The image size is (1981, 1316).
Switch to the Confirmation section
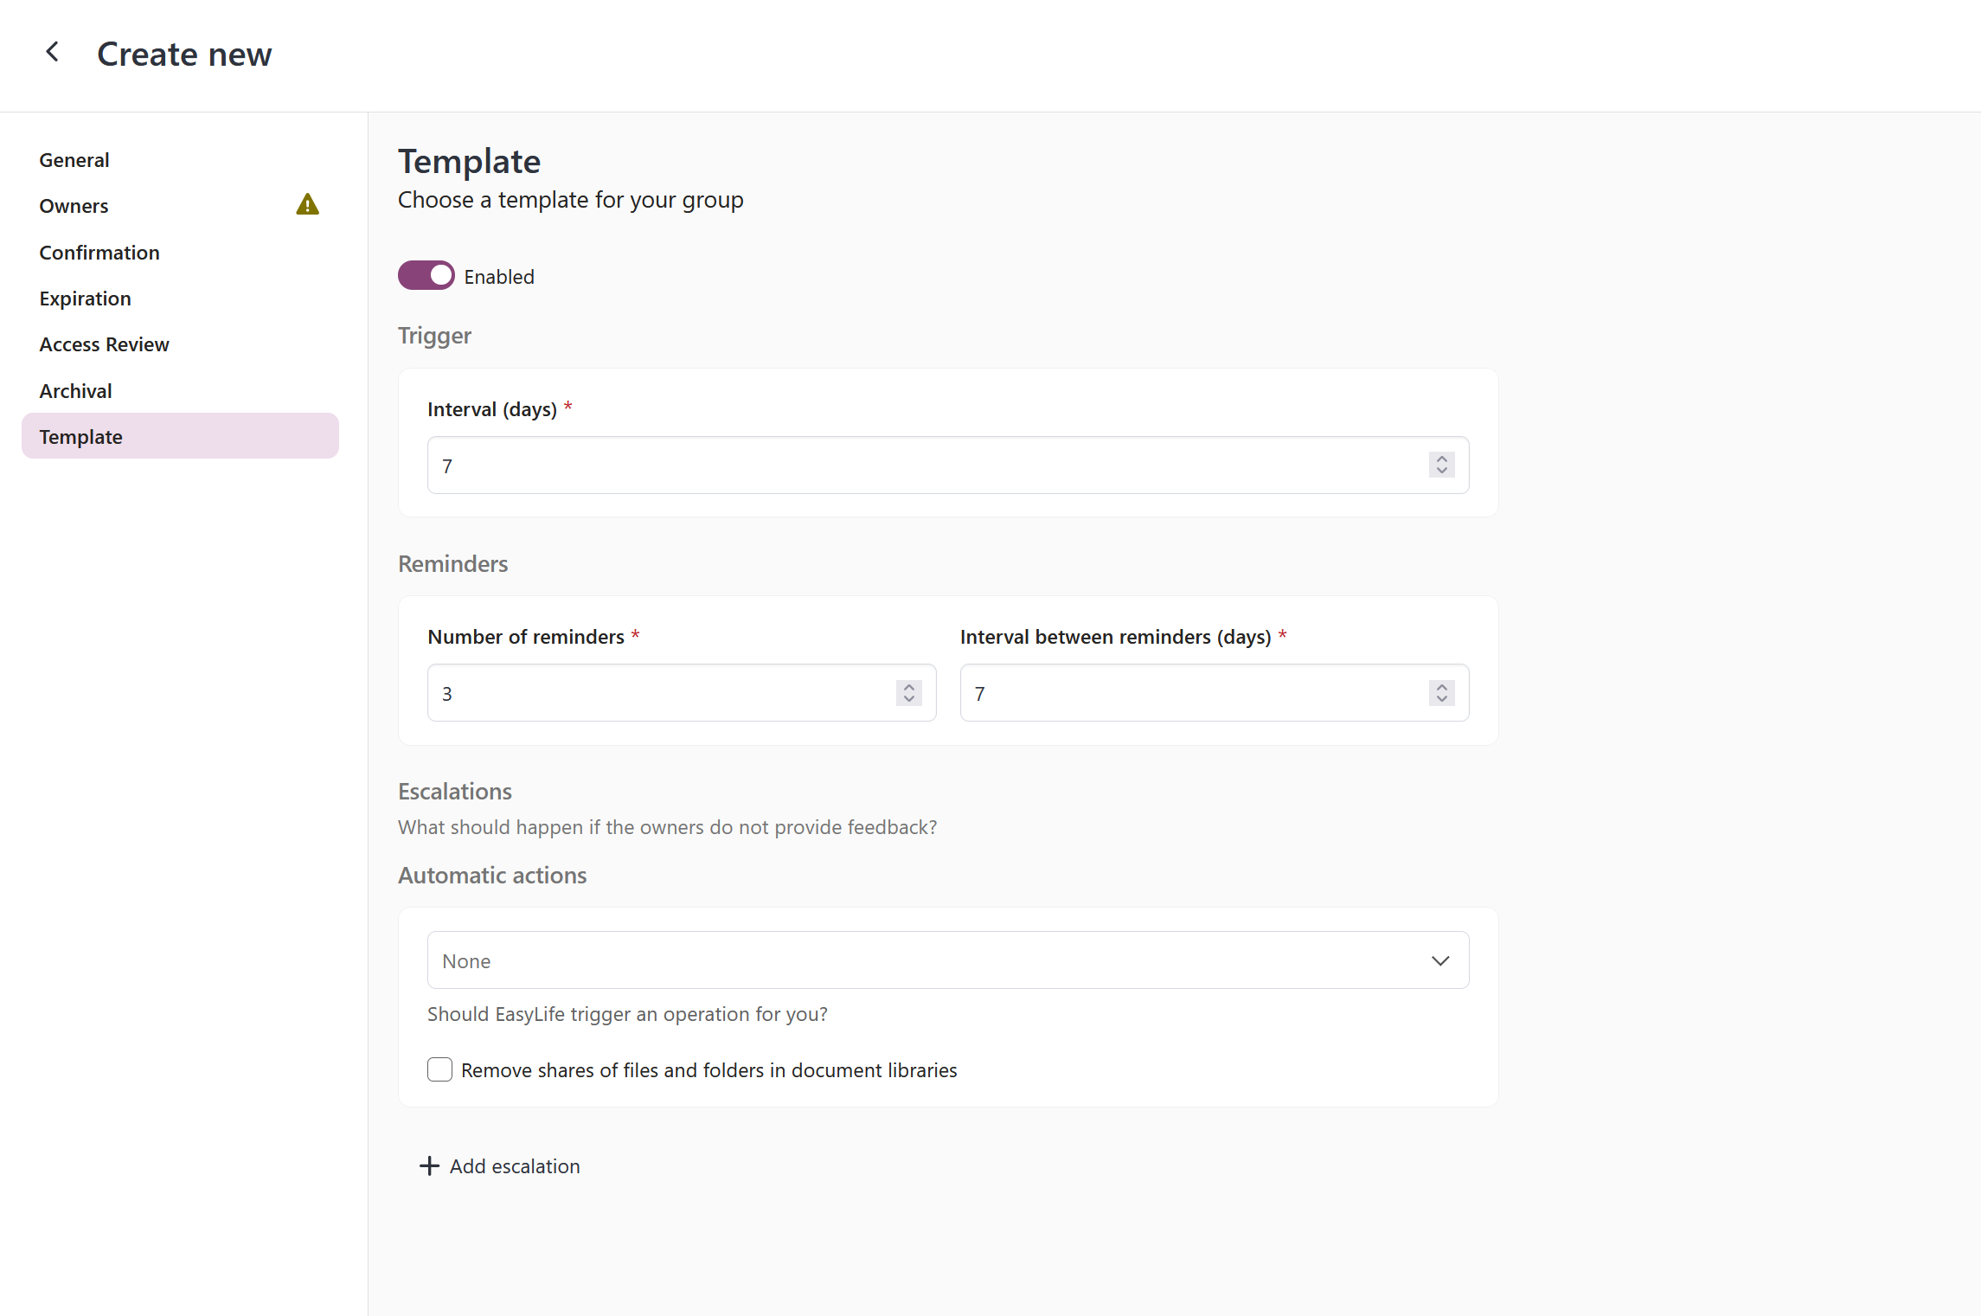[99, 252]
